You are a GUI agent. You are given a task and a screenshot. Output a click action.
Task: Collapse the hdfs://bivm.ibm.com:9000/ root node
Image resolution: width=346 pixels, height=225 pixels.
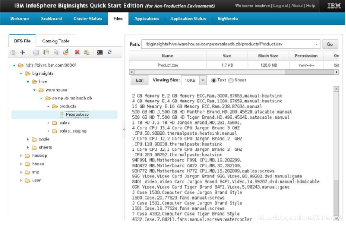coord(14,65)
